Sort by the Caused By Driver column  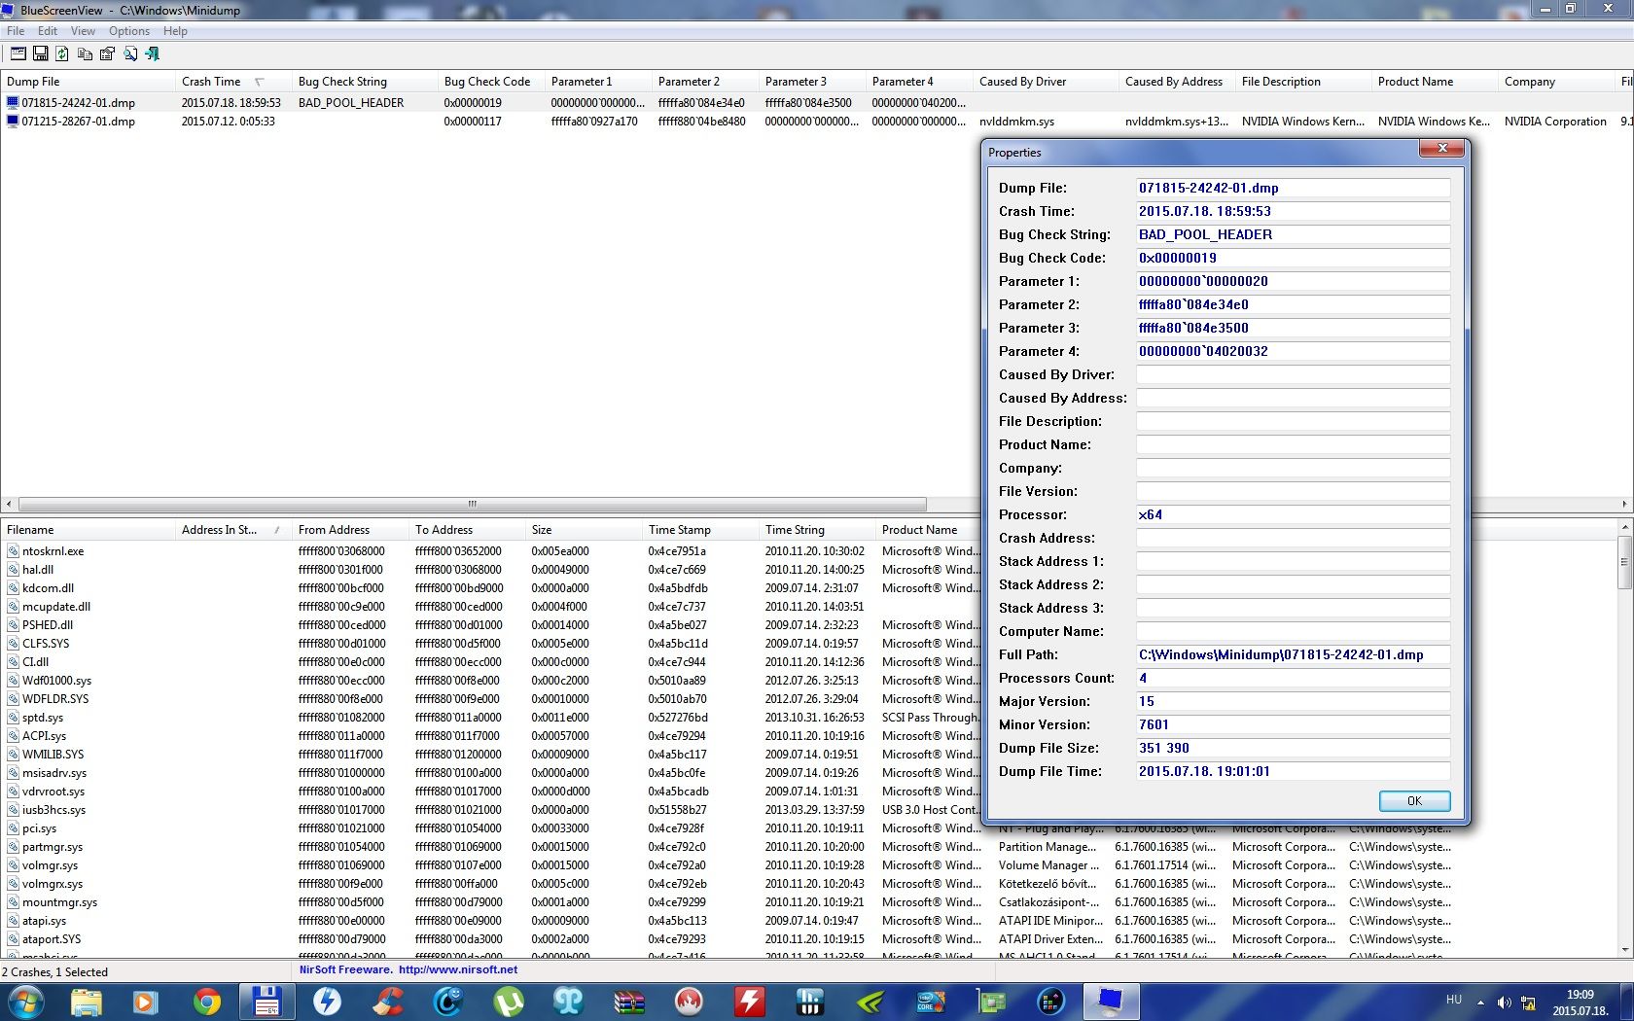(1044, 82)
